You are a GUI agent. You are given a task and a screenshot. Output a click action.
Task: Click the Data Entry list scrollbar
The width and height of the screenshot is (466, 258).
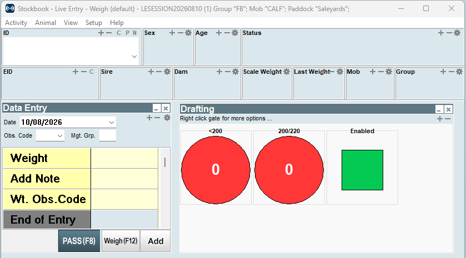click(x=165, y=162)
